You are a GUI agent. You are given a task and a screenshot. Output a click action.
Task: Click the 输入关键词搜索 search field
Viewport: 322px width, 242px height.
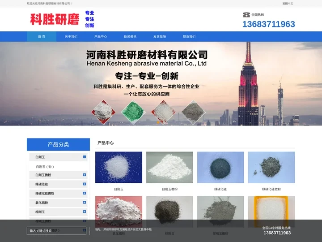[x=56, y=231]
